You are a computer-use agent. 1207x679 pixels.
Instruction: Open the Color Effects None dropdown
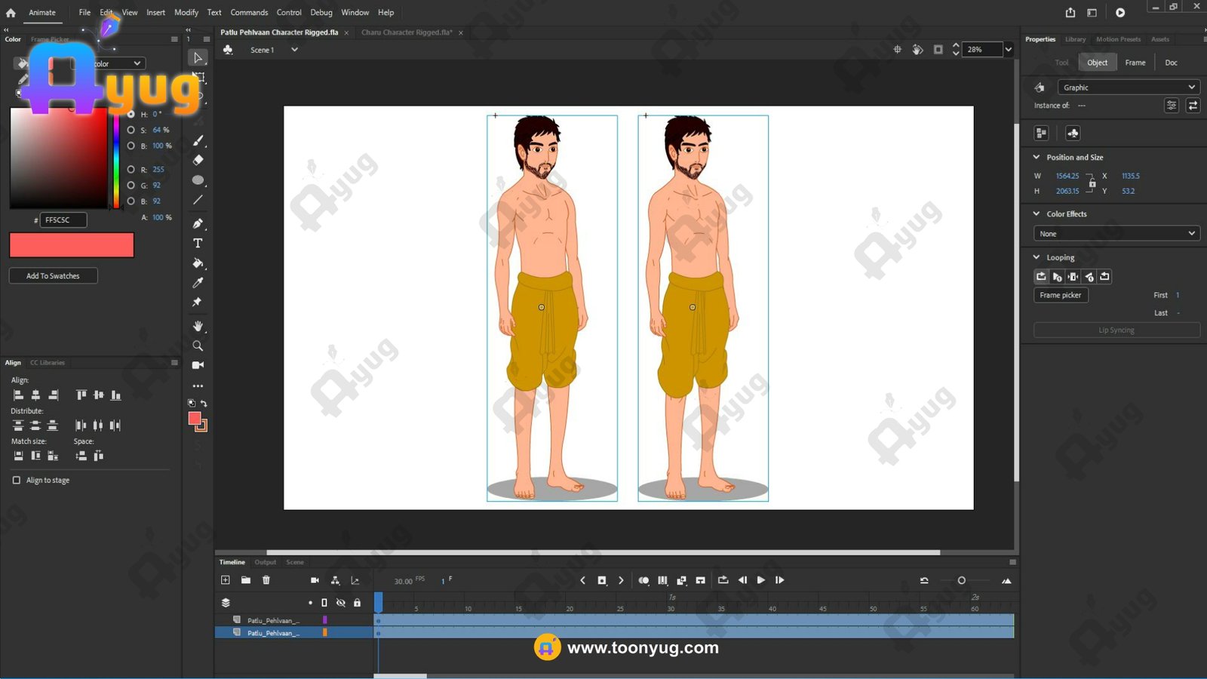1116,234
